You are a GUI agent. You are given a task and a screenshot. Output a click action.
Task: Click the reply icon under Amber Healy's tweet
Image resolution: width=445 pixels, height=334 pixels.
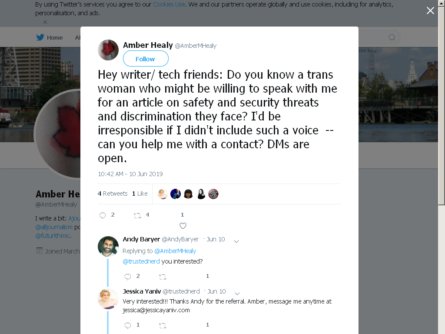point(103,216)
